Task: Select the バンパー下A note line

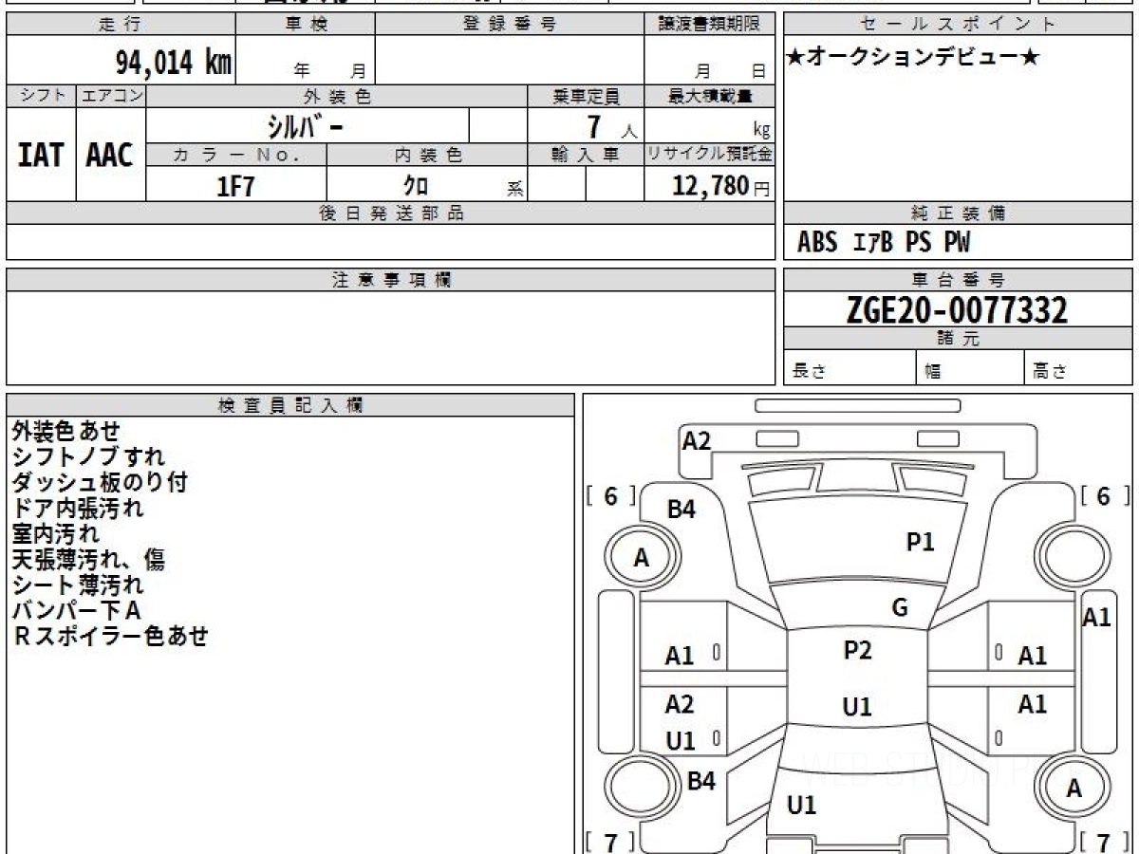Action: click(77, 610)
